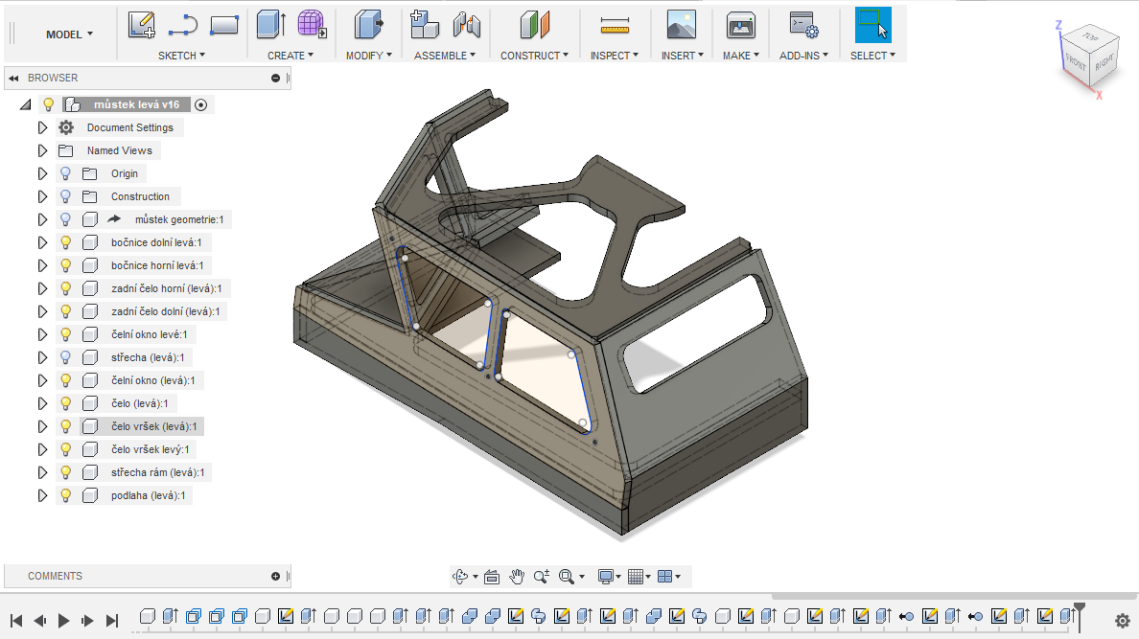Open the CONSTRUCT menu
Screen dimensions: 1139x639
point(534,56)
